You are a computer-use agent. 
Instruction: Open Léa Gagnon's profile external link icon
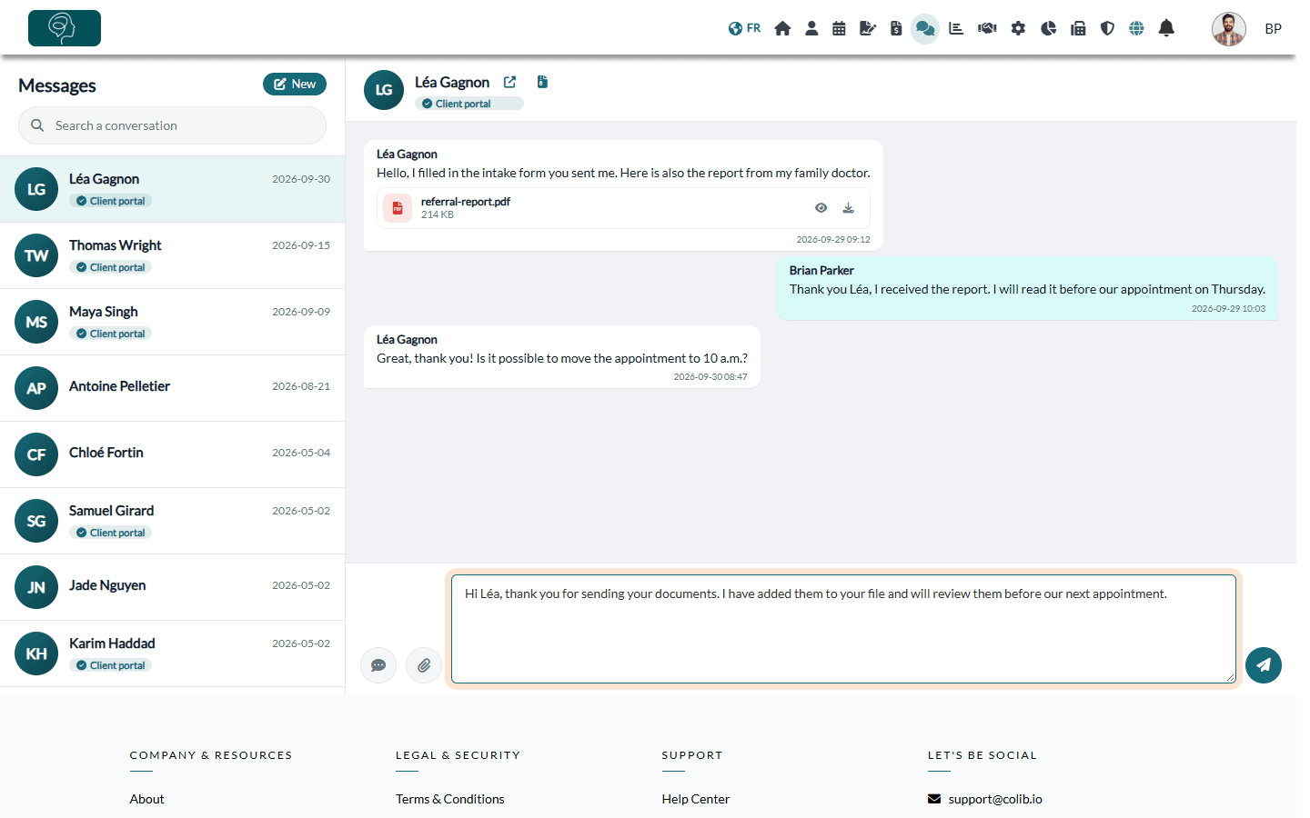pyautogui.click(x=509, y=82)
